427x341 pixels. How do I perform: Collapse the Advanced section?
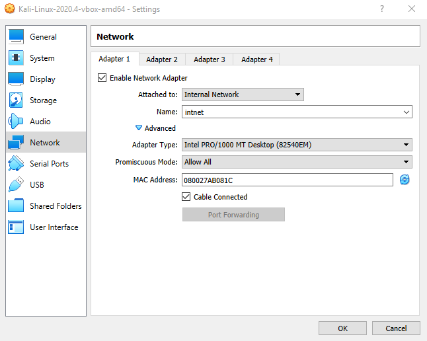coord(139,128)
